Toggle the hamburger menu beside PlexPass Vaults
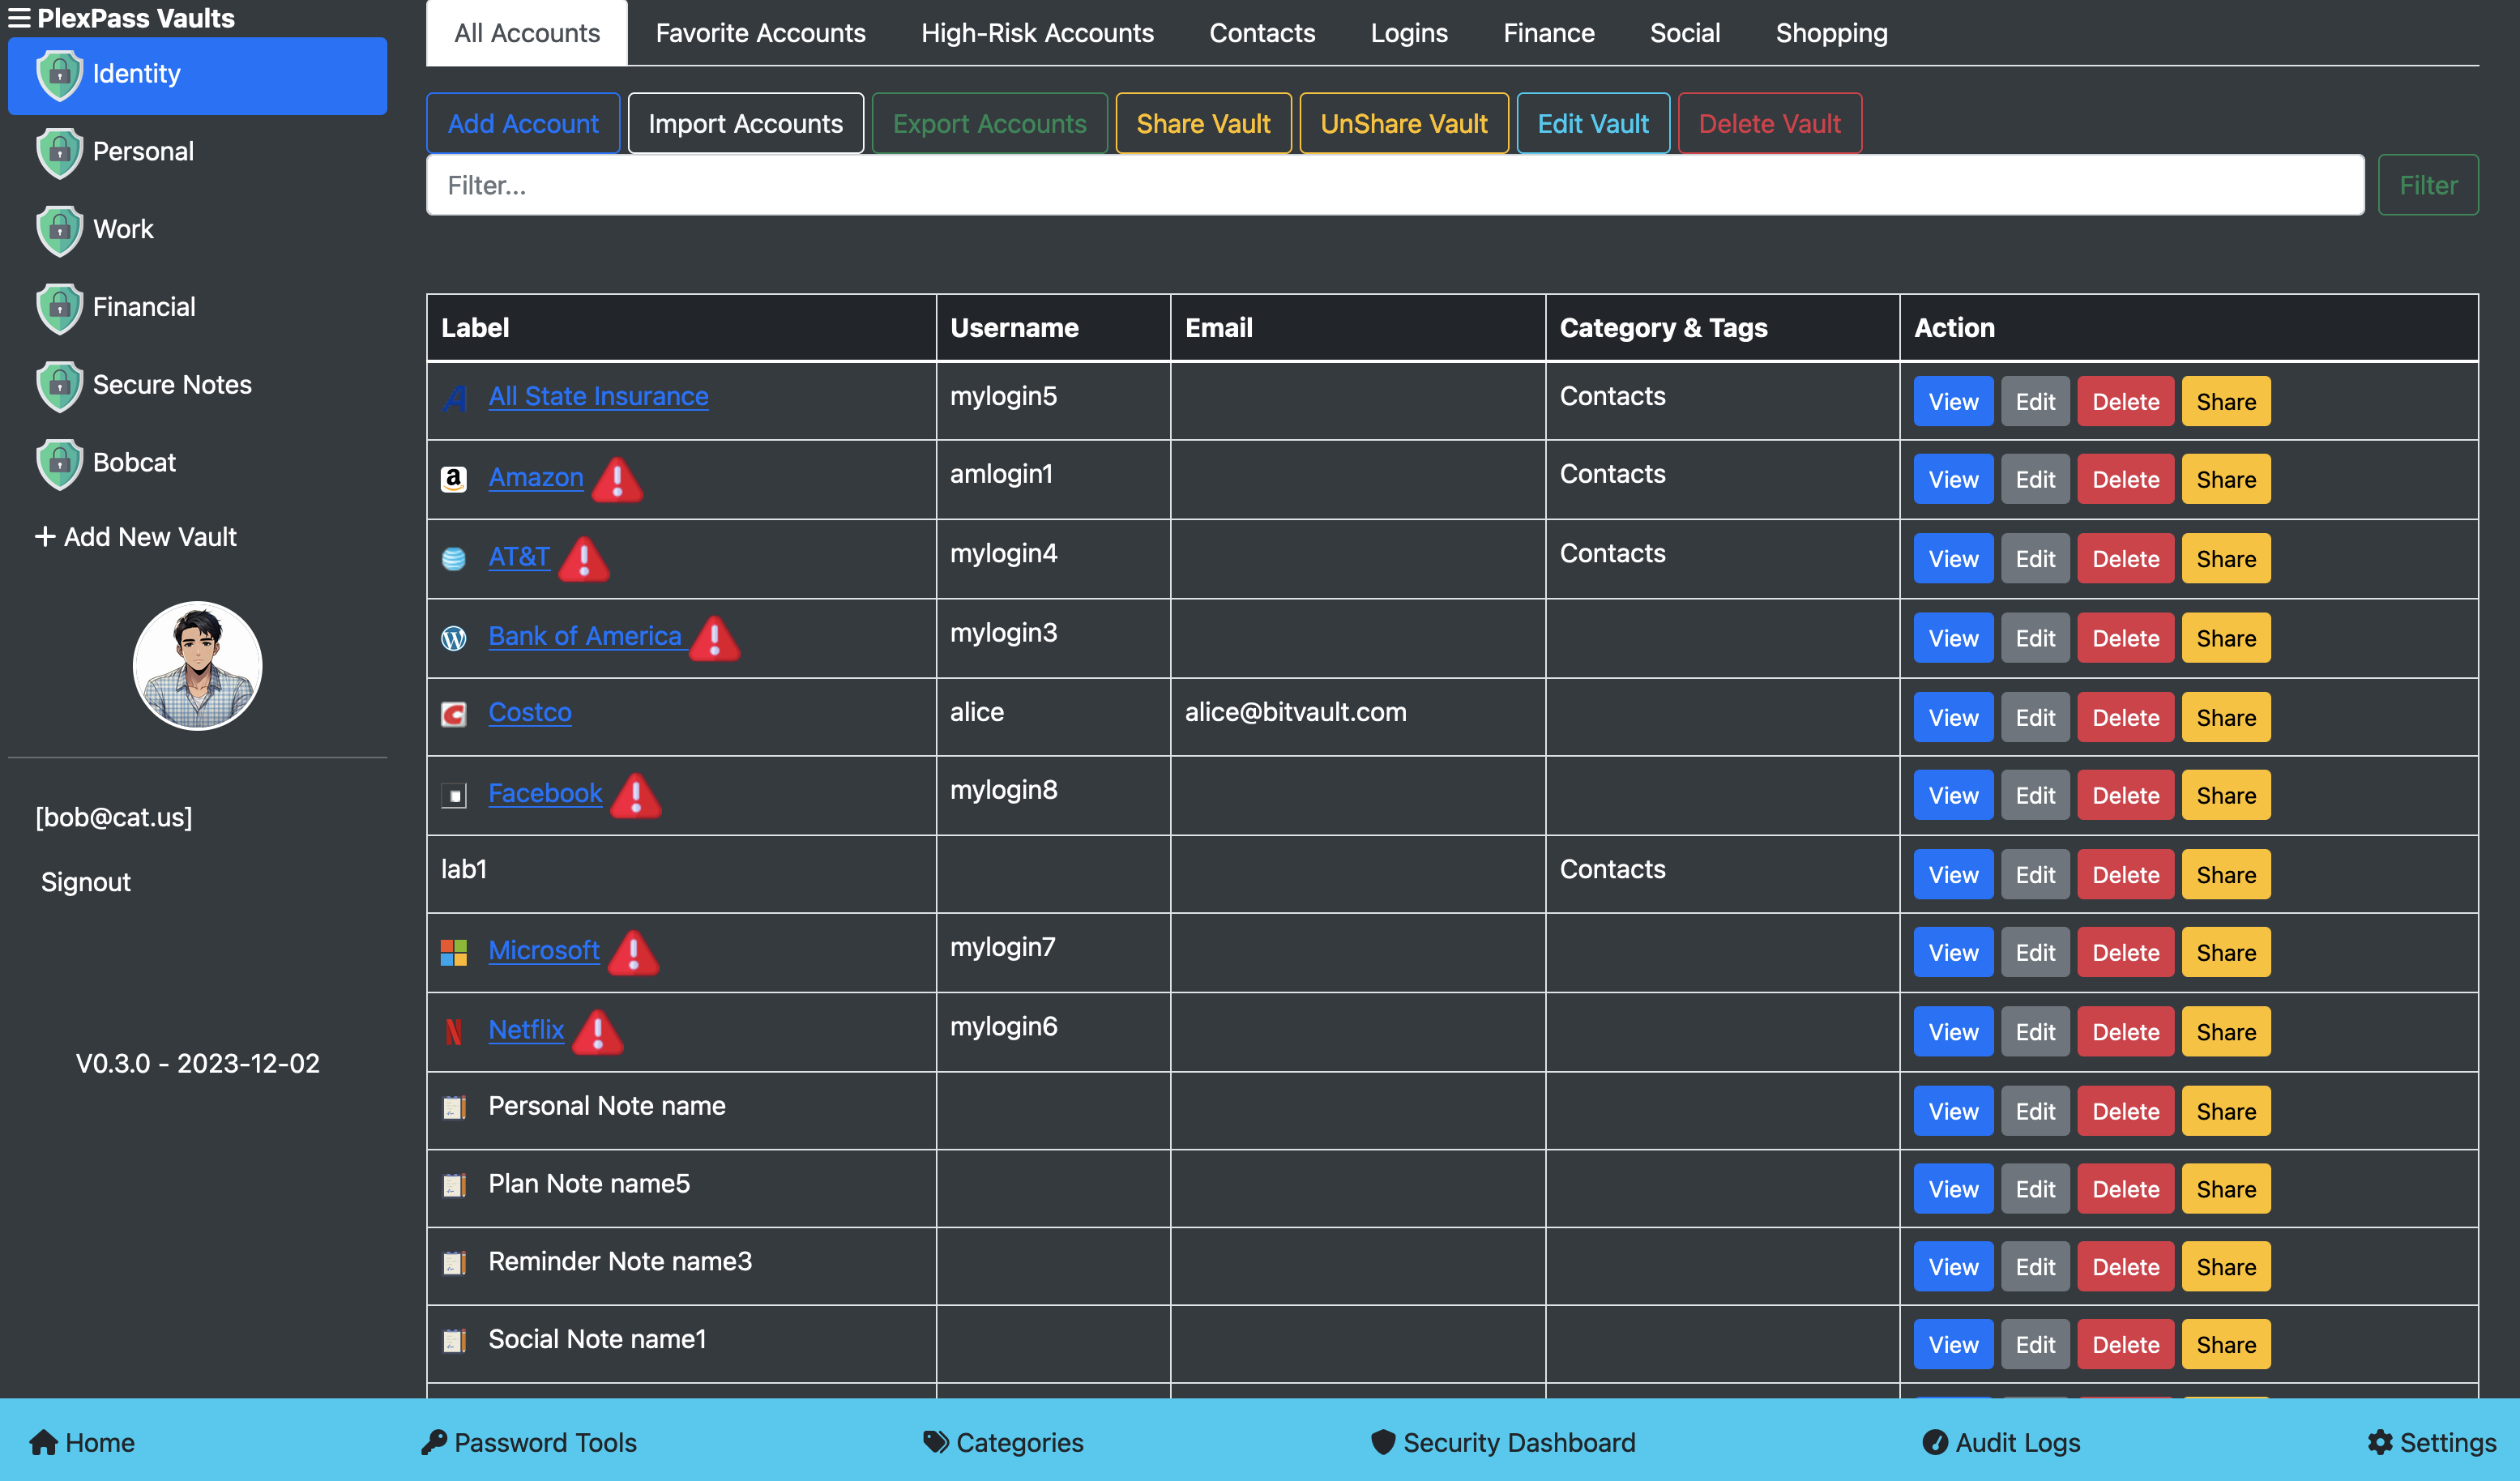The image size is (2520, 1481). click(19, 18)
